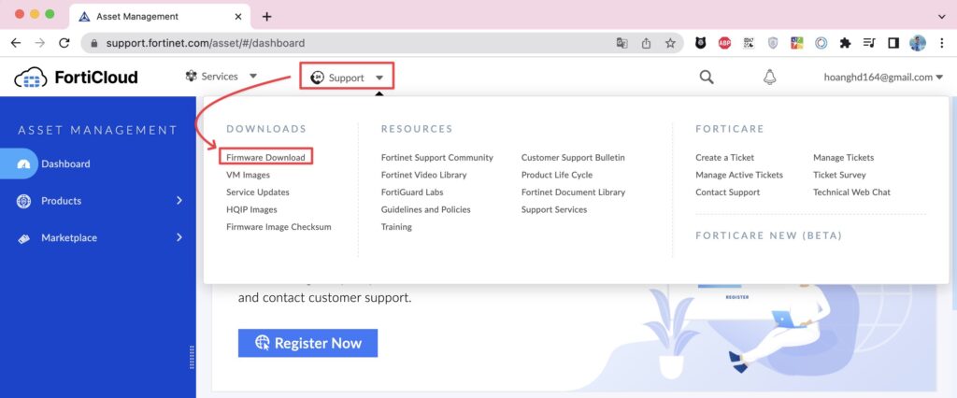Click Manage Active Tickets
The height and width of the screenshot is (398, 957).
click(x=739, y=175)
